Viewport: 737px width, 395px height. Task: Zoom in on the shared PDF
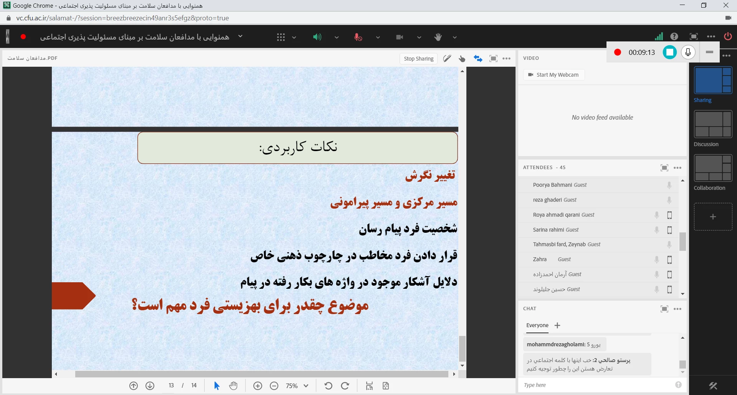pyautogui.click(x=258, y=386)
